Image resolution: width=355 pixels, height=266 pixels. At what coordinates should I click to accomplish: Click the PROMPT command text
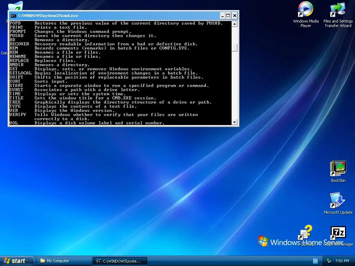[18, 32]
